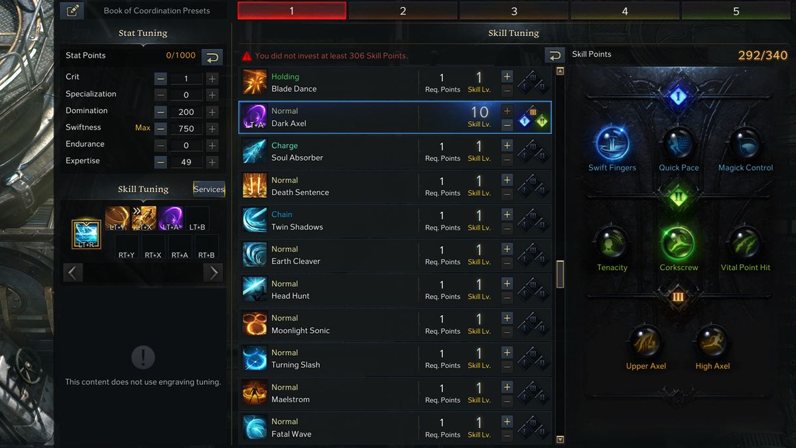Pick the High Axel tripod icon

(712, 342)
